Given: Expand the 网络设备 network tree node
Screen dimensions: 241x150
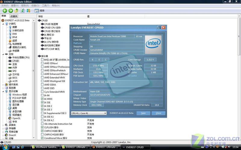Looking at the screenshot, I should [3, 132].
